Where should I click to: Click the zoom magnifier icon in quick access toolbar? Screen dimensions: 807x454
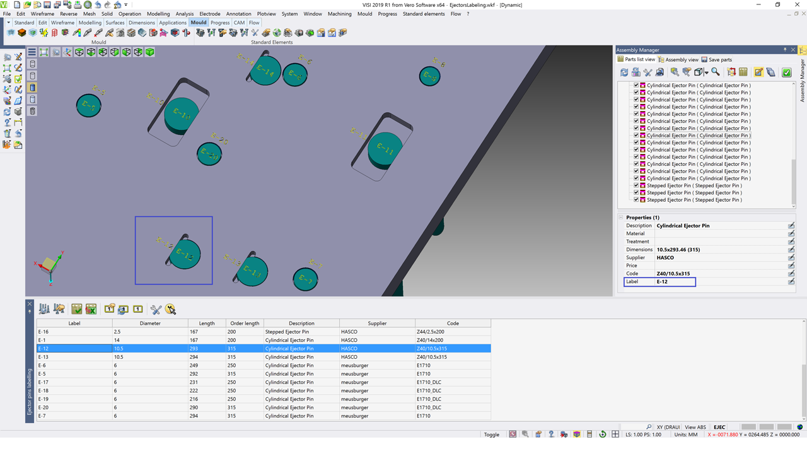pos(88,4)
